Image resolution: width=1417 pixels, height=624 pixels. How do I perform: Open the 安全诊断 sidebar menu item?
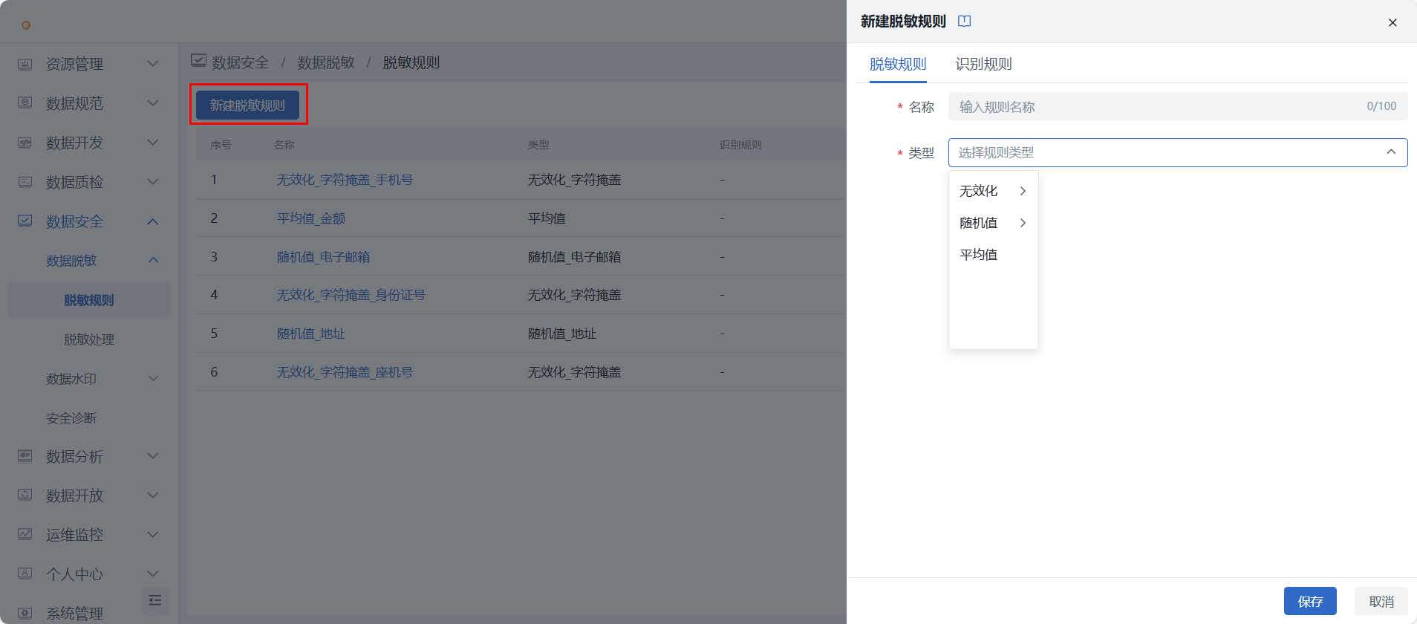tap(71, 418)
